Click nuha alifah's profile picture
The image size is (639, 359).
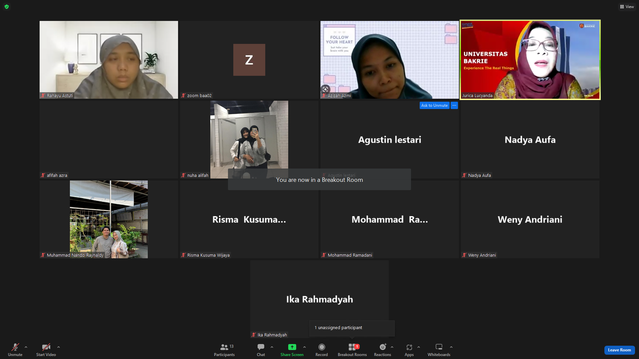click(x=249, y=140)
